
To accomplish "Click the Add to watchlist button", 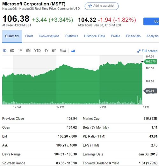I will [x=102, y=6].
